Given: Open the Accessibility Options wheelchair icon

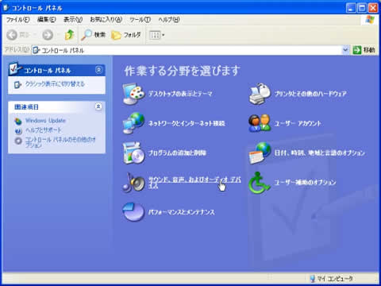Looking at the screenshot, I should (260, 183).
